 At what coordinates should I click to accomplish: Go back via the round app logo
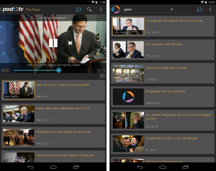(116, 9)
